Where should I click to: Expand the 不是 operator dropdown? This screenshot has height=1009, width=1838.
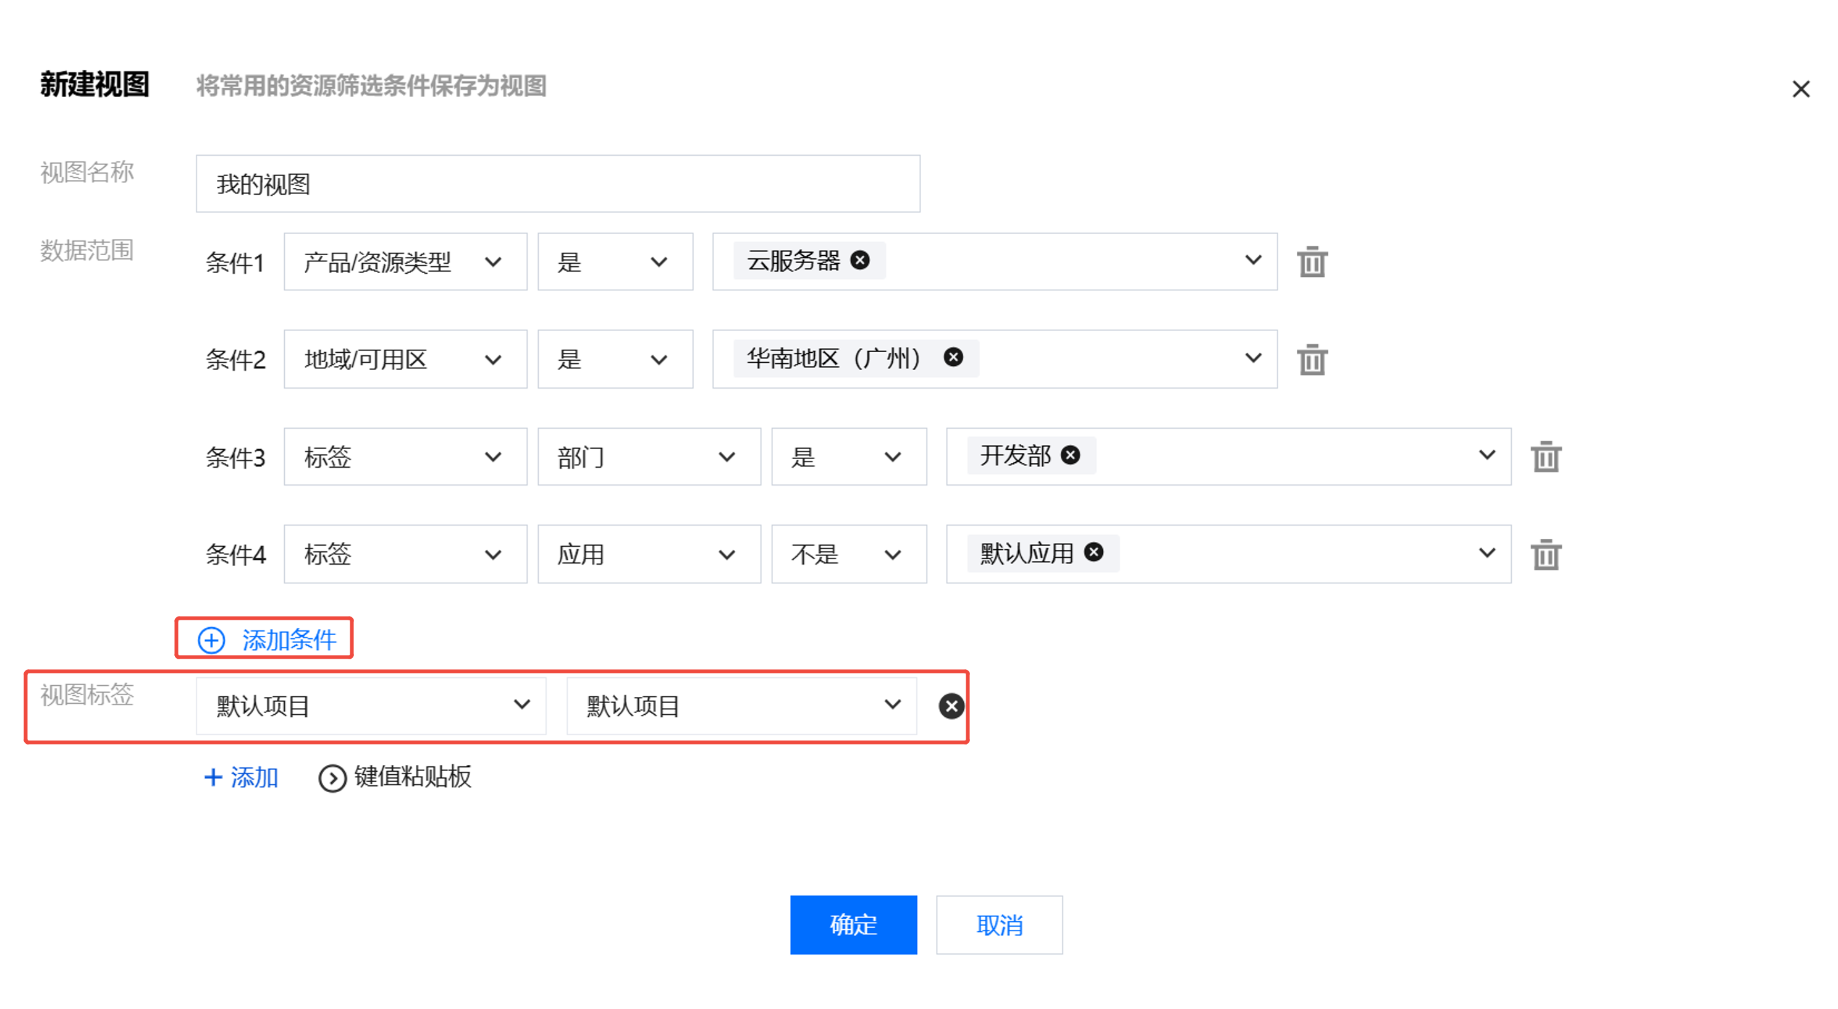(x=848, y=554)
